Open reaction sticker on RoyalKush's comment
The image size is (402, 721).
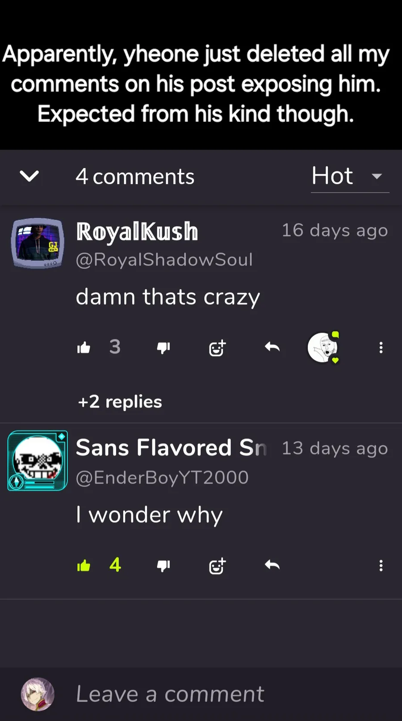323,348
